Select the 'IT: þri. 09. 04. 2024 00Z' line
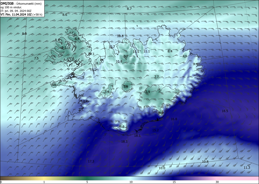Image resolution: width=259 pixels, height=184 pixels. (16, 11)
